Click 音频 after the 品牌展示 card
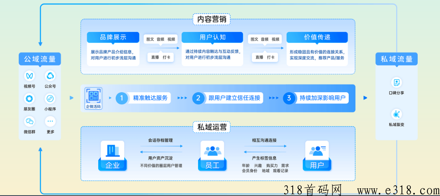 (161, 39)
